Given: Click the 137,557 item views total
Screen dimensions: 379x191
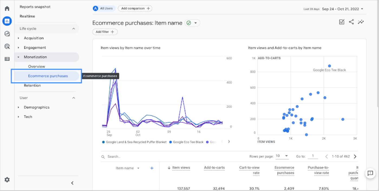Looking at the screenshot, I should (x=184, y=189).
